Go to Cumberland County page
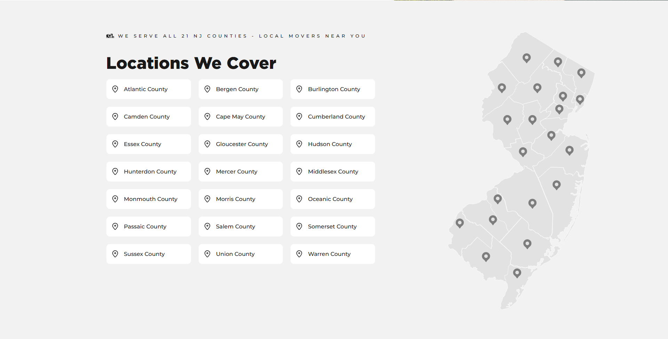 (333, 116)
